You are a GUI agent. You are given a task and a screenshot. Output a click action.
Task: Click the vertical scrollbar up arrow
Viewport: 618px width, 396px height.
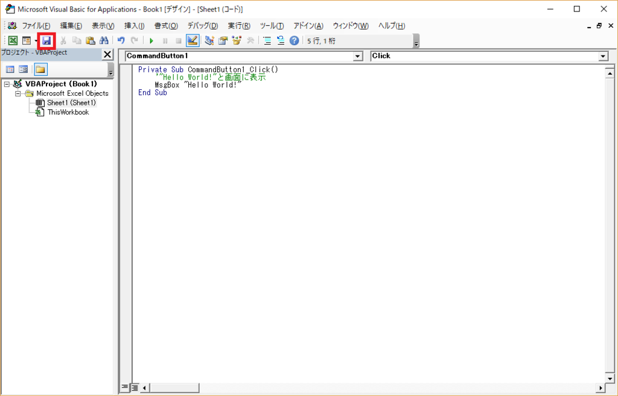[x=610, y=73]
